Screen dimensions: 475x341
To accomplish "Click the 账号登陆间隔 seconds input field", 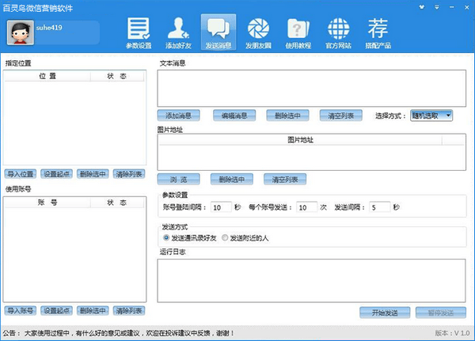I will [x=220, y=207].
